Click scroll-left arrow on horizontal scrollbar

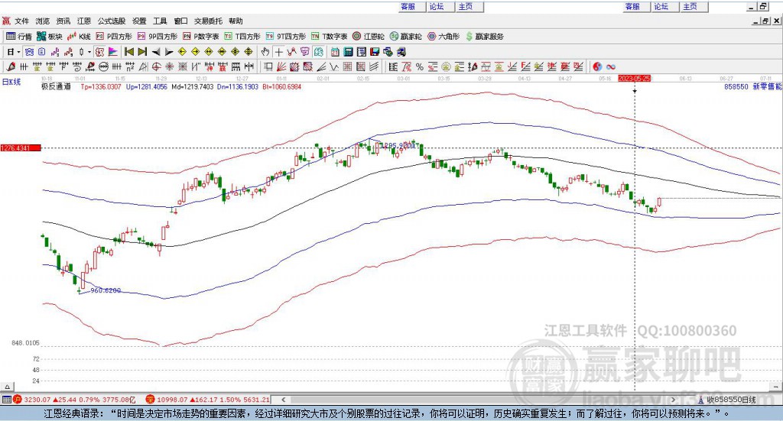pyautogui.click(x=283, y=400)
